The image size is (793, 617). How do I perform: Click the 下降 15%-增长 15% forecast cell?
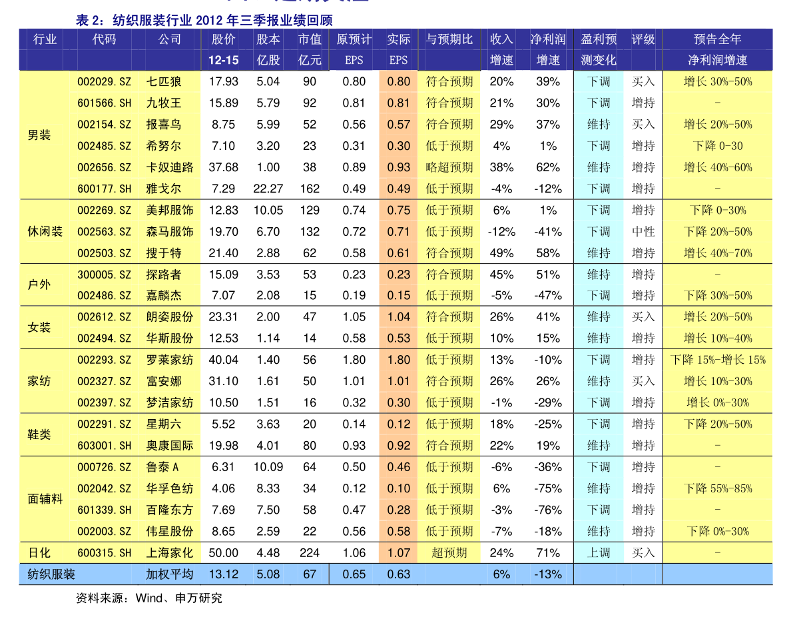pos(717,360)
